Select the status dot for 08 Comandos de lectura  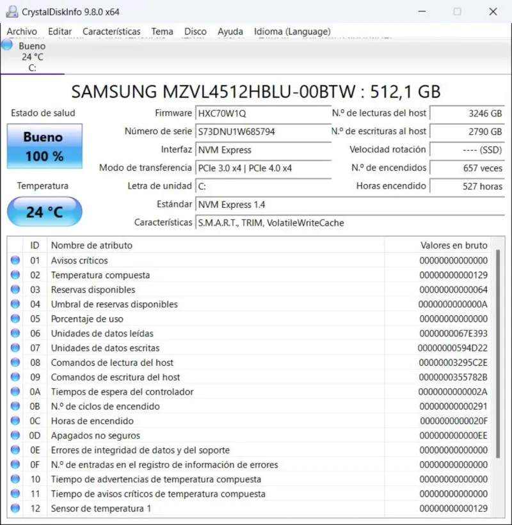pos(15,363)
